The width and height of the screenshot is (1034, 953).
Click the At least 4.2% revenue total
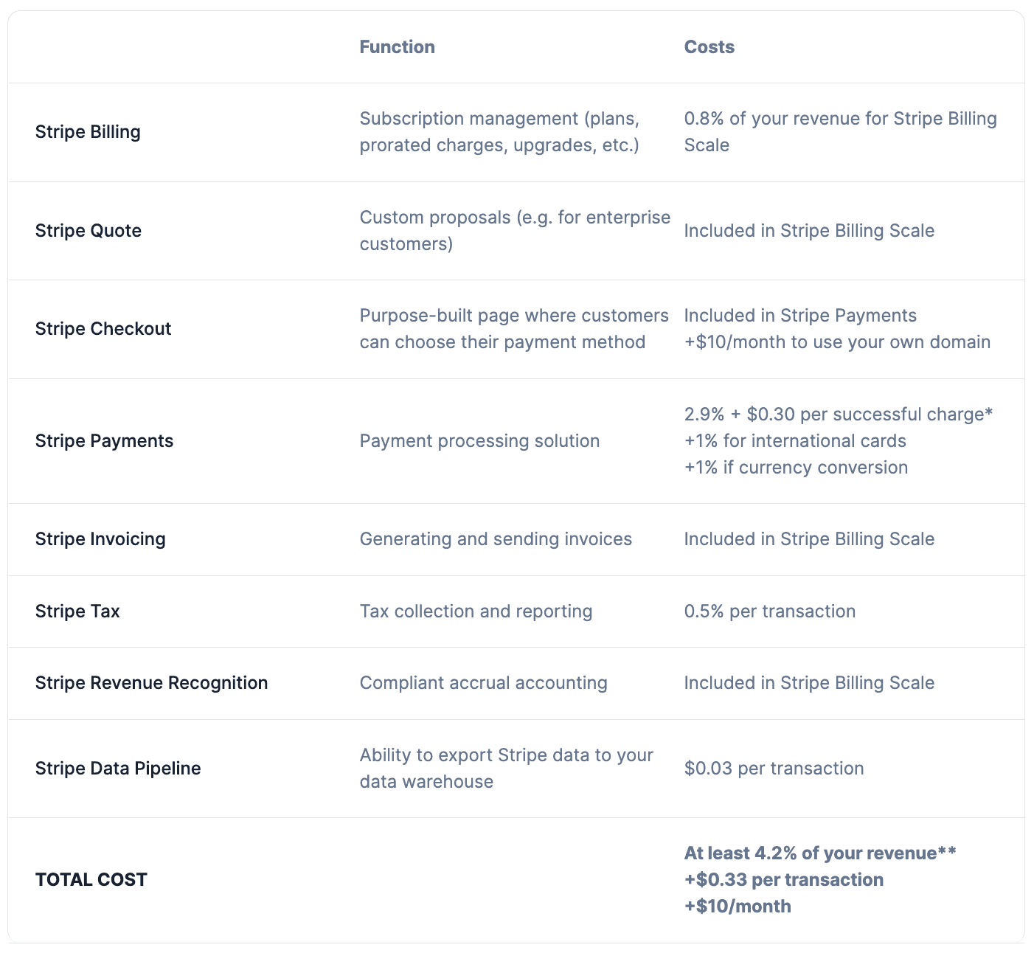pyautogui.click(x=819, y=853)
